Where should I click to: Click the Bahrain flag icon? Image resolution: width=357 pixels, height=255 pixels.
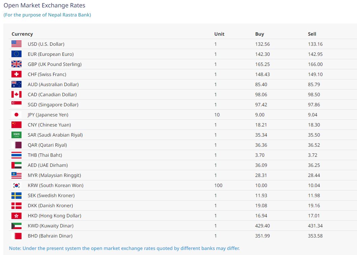(16, 236)
